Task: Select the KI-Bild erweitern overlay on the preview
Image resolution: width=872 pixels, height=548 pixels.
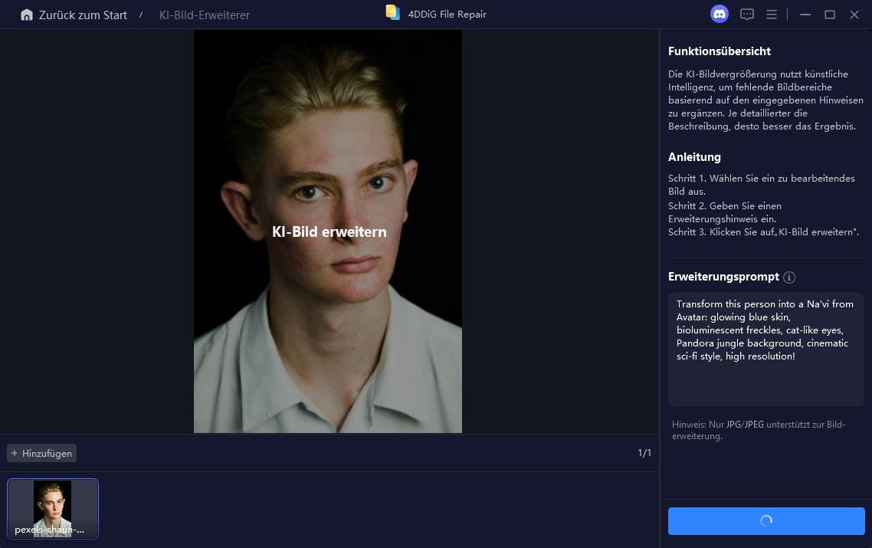Action: (329, 231)
